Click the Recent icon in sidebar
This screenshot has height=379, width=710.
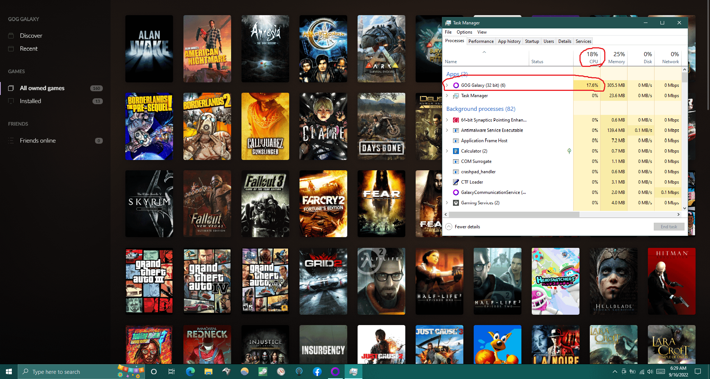(x=11, y=49)
